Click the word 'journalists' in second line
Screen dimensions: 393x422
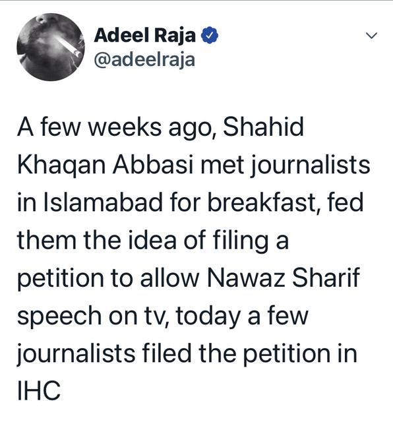(311, 165)
